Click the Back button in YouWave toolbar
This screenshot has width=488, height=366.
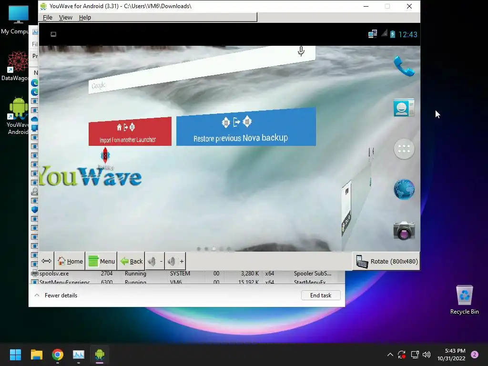(x=132, y=261)
